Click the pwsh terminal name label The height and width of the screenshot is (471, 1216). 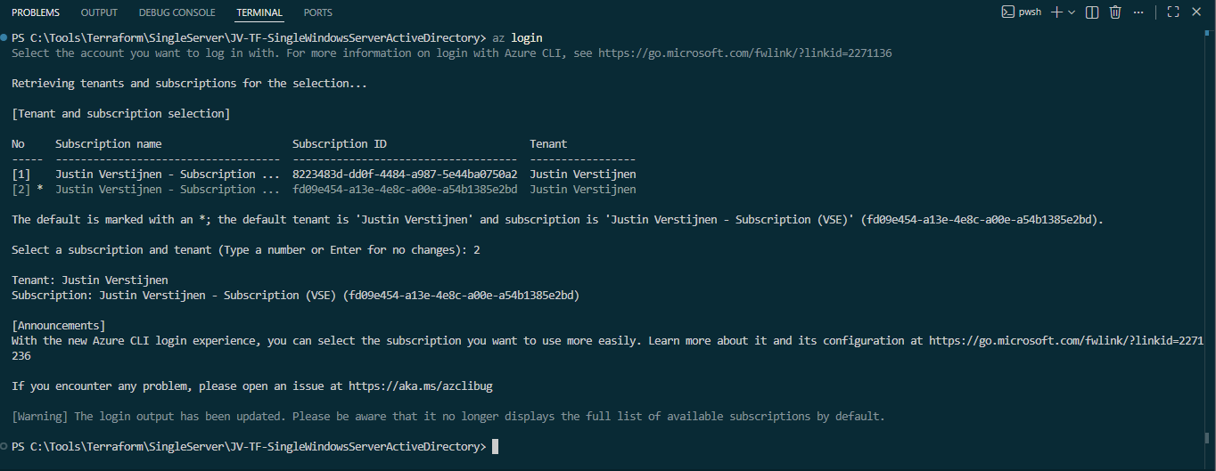(x=1031, y=12)
